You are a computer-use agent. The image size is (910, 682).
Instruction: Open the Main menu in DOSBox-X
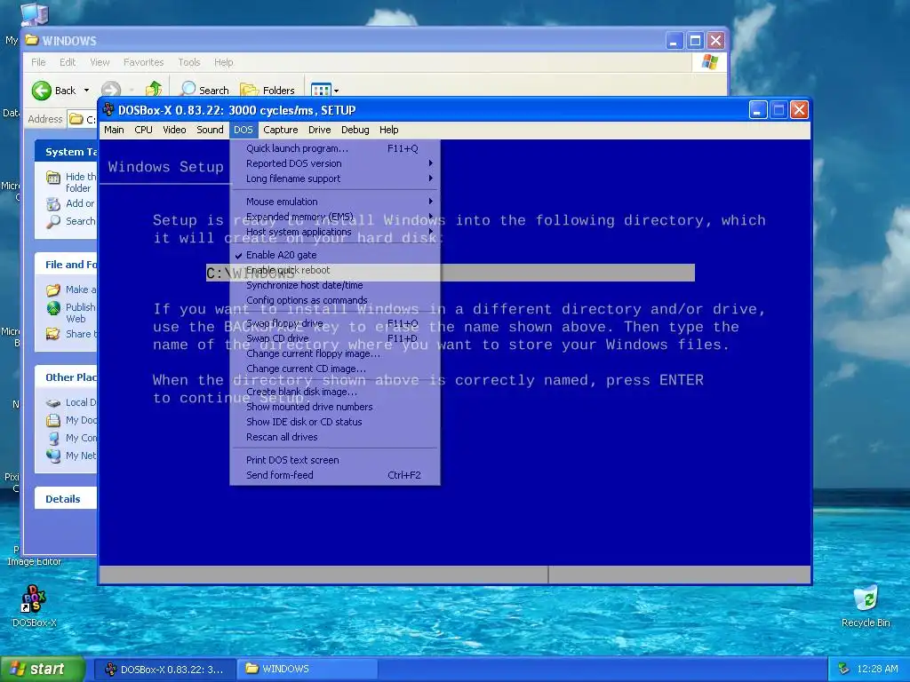pyautogui.click(x=114, y=130)
